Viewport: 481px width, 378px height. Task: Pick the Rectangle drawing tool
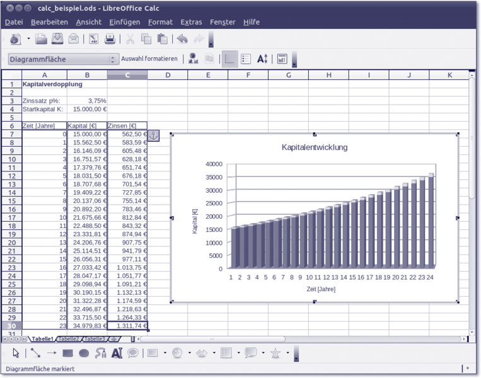(x=68, y=353)
